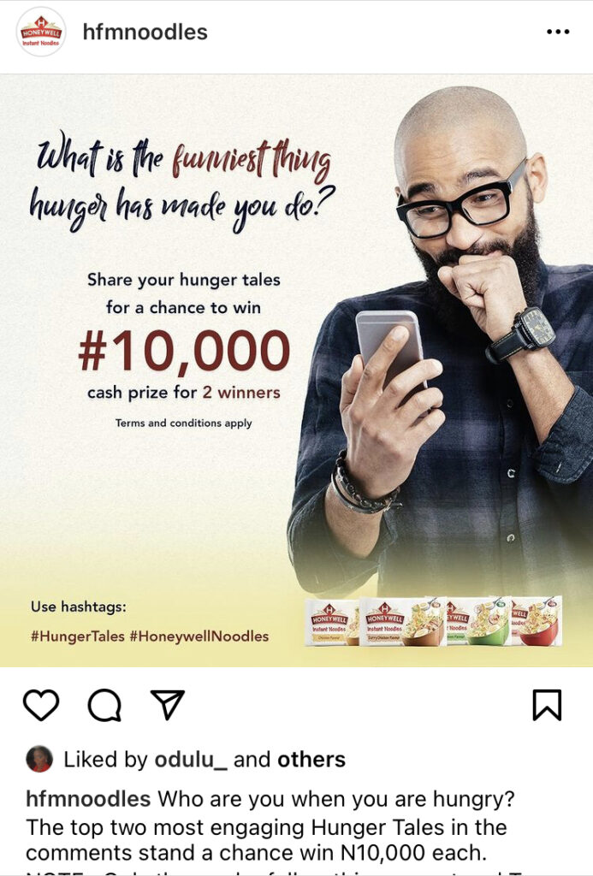Open the three-dot post options menu

pyautogui.click(x=558, y=32)
